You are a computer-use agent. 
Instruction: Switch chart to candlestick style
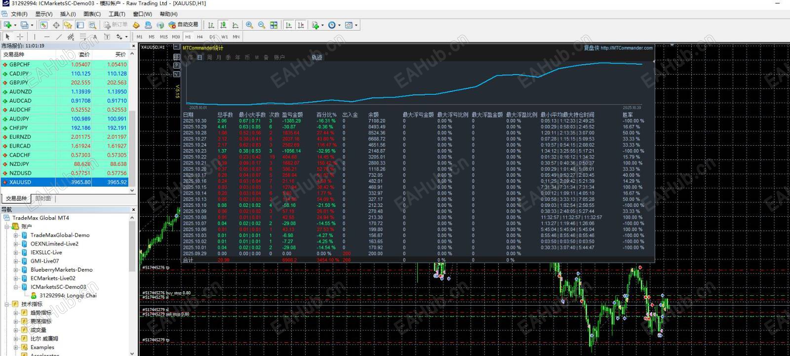pyautogui.click(x=223, y=25)
